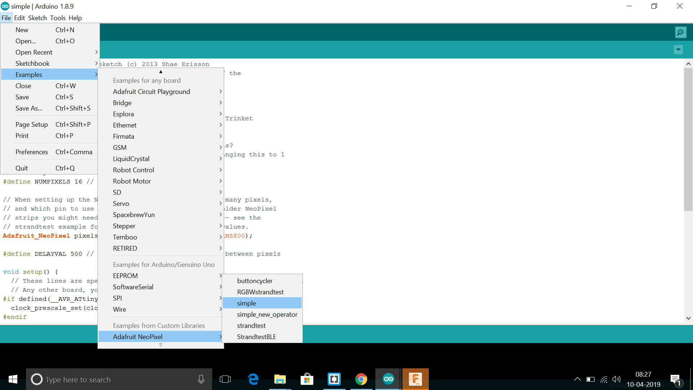The width and height of the screenshot is (693, 390).
Task: Open the Tools menu
Action: (58, 18)
